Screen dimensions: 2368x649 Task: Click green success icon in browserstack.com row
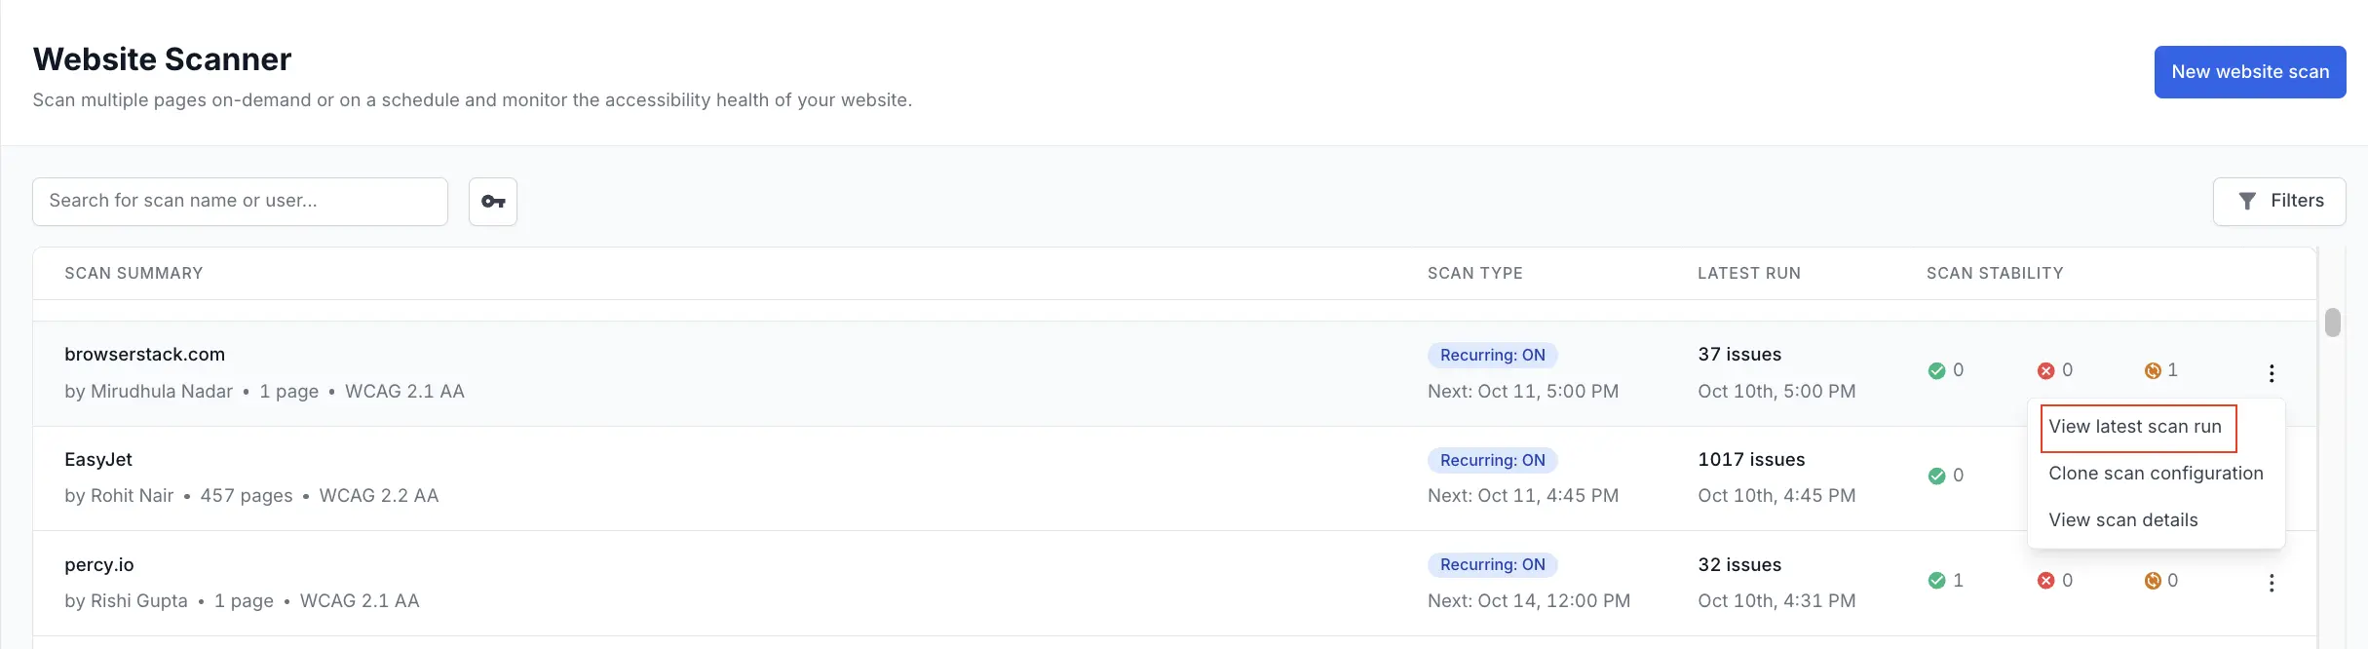tap(1936, 371)
